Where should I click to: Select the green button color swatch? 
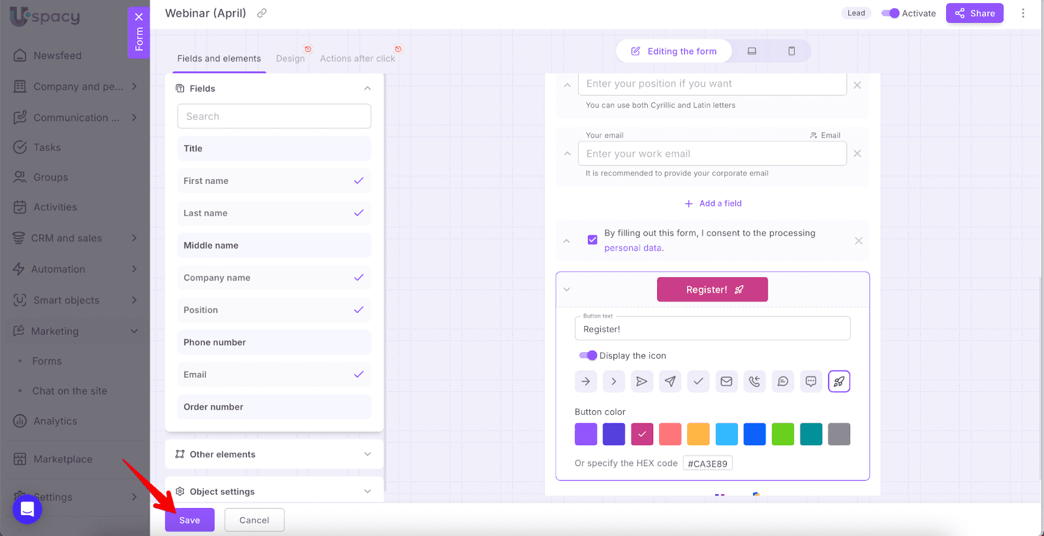pyautogui.click(x=782, y=434)
